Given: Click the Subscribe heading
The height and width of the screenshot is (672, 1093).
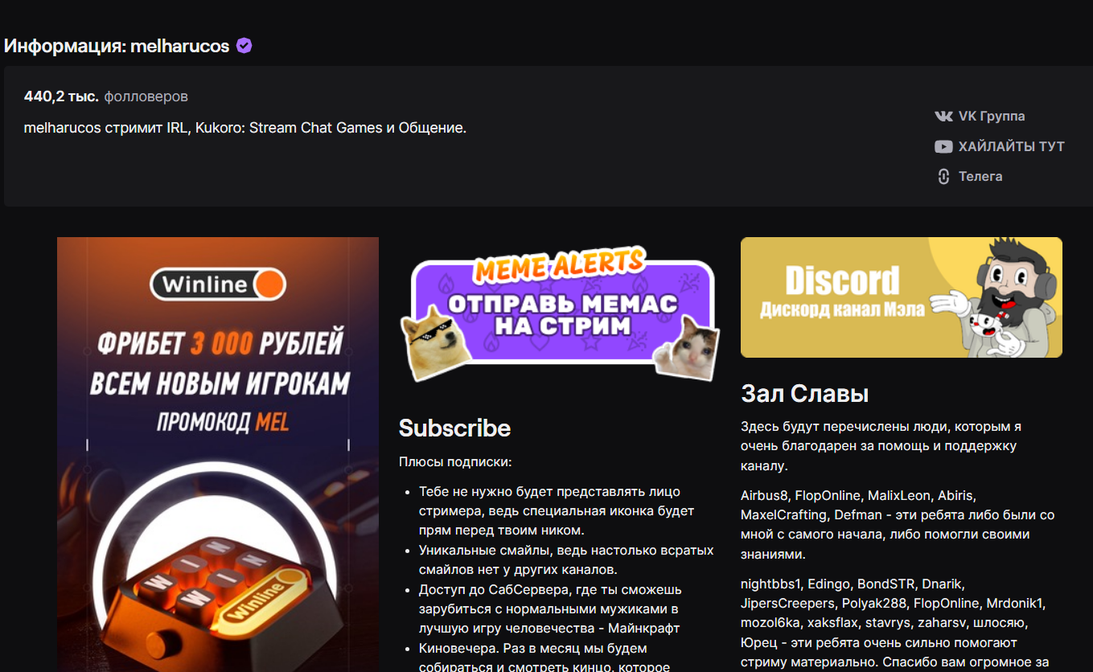Looking at the screenshot, I should [454, 428].
